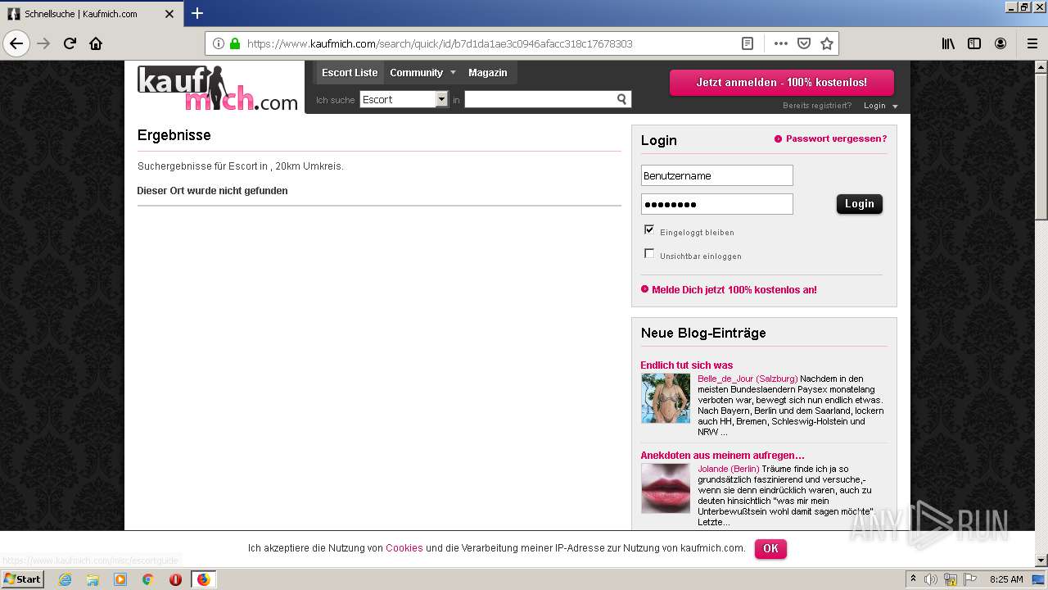This screenshot has width=1048, height=590.
Task: Click the volume tray icon
Action: [931, 579]
